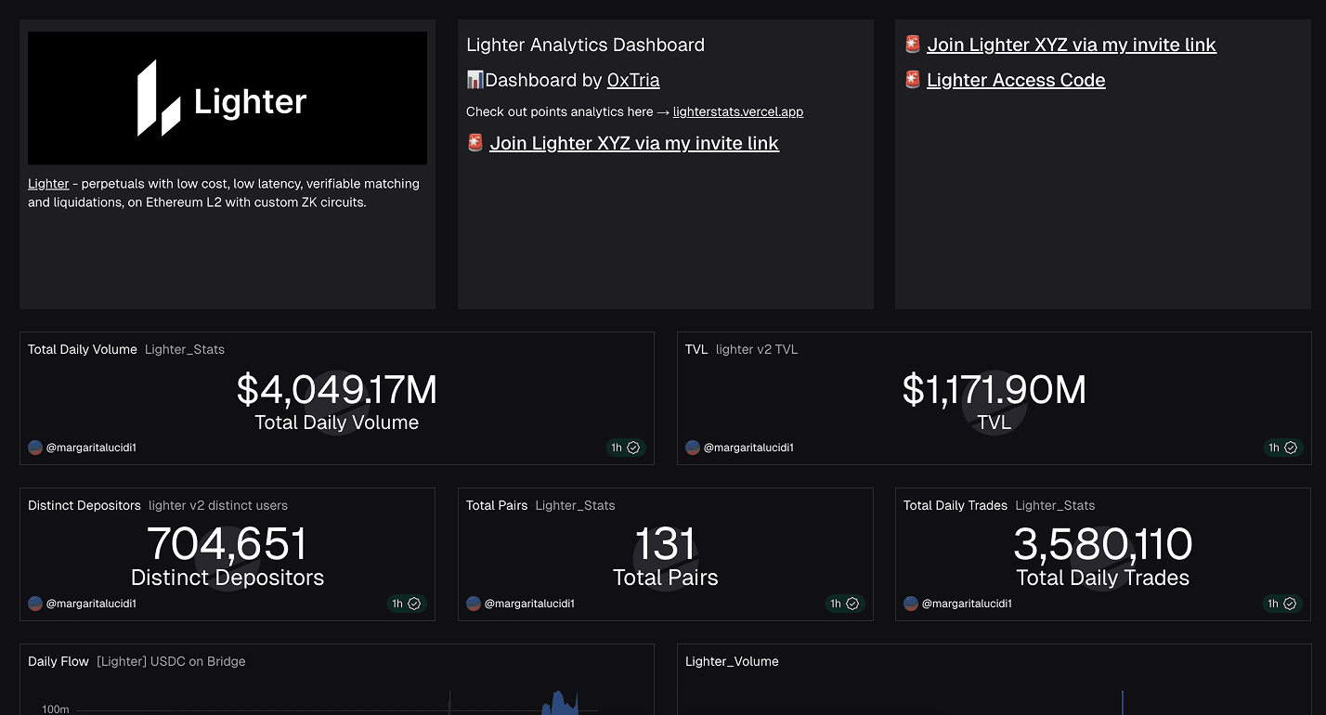Click the joystick icon beside Lighter Access Code
Screen dimensions: 1326x715
click(912, 80)
